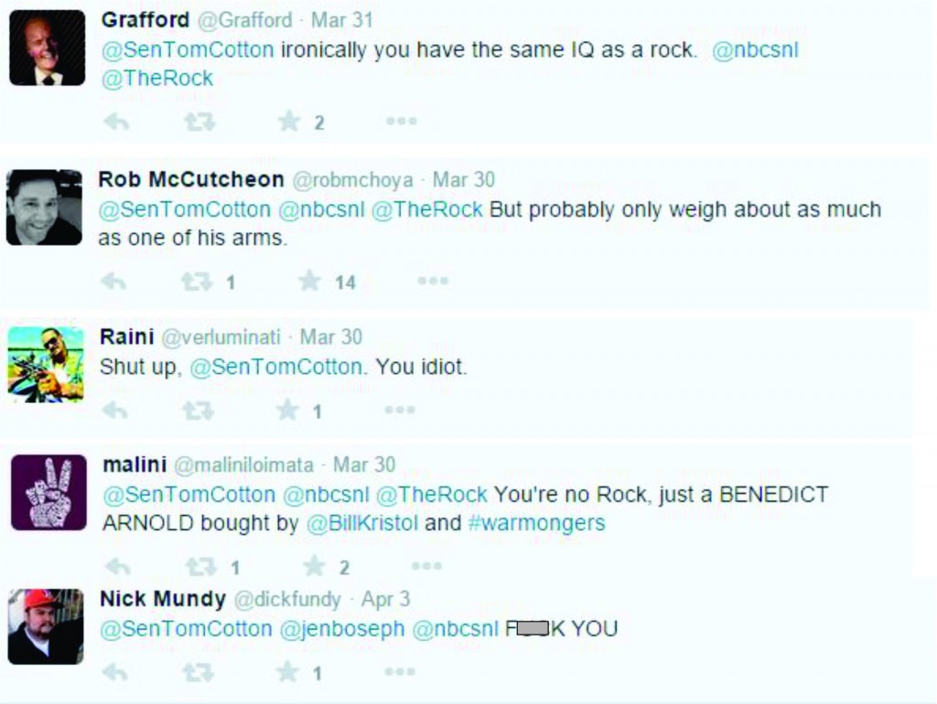
Task: Expand more options on malini's tweet
Action: tap(425, 566)
